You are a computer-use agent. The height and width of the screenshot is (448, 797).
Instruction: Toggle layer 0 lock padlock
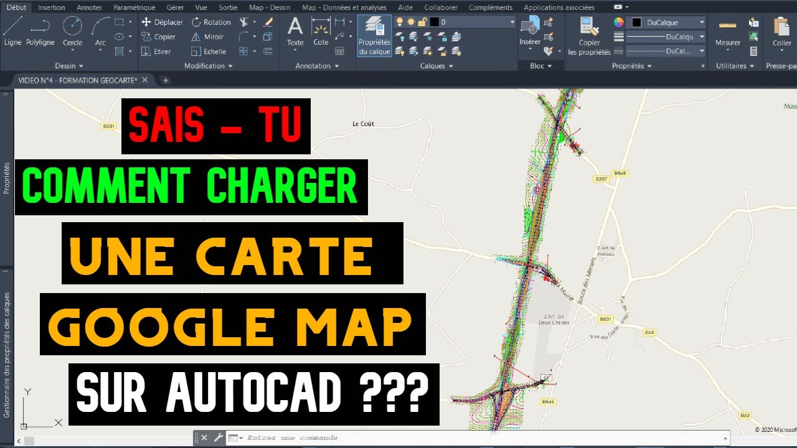[422, 22]
